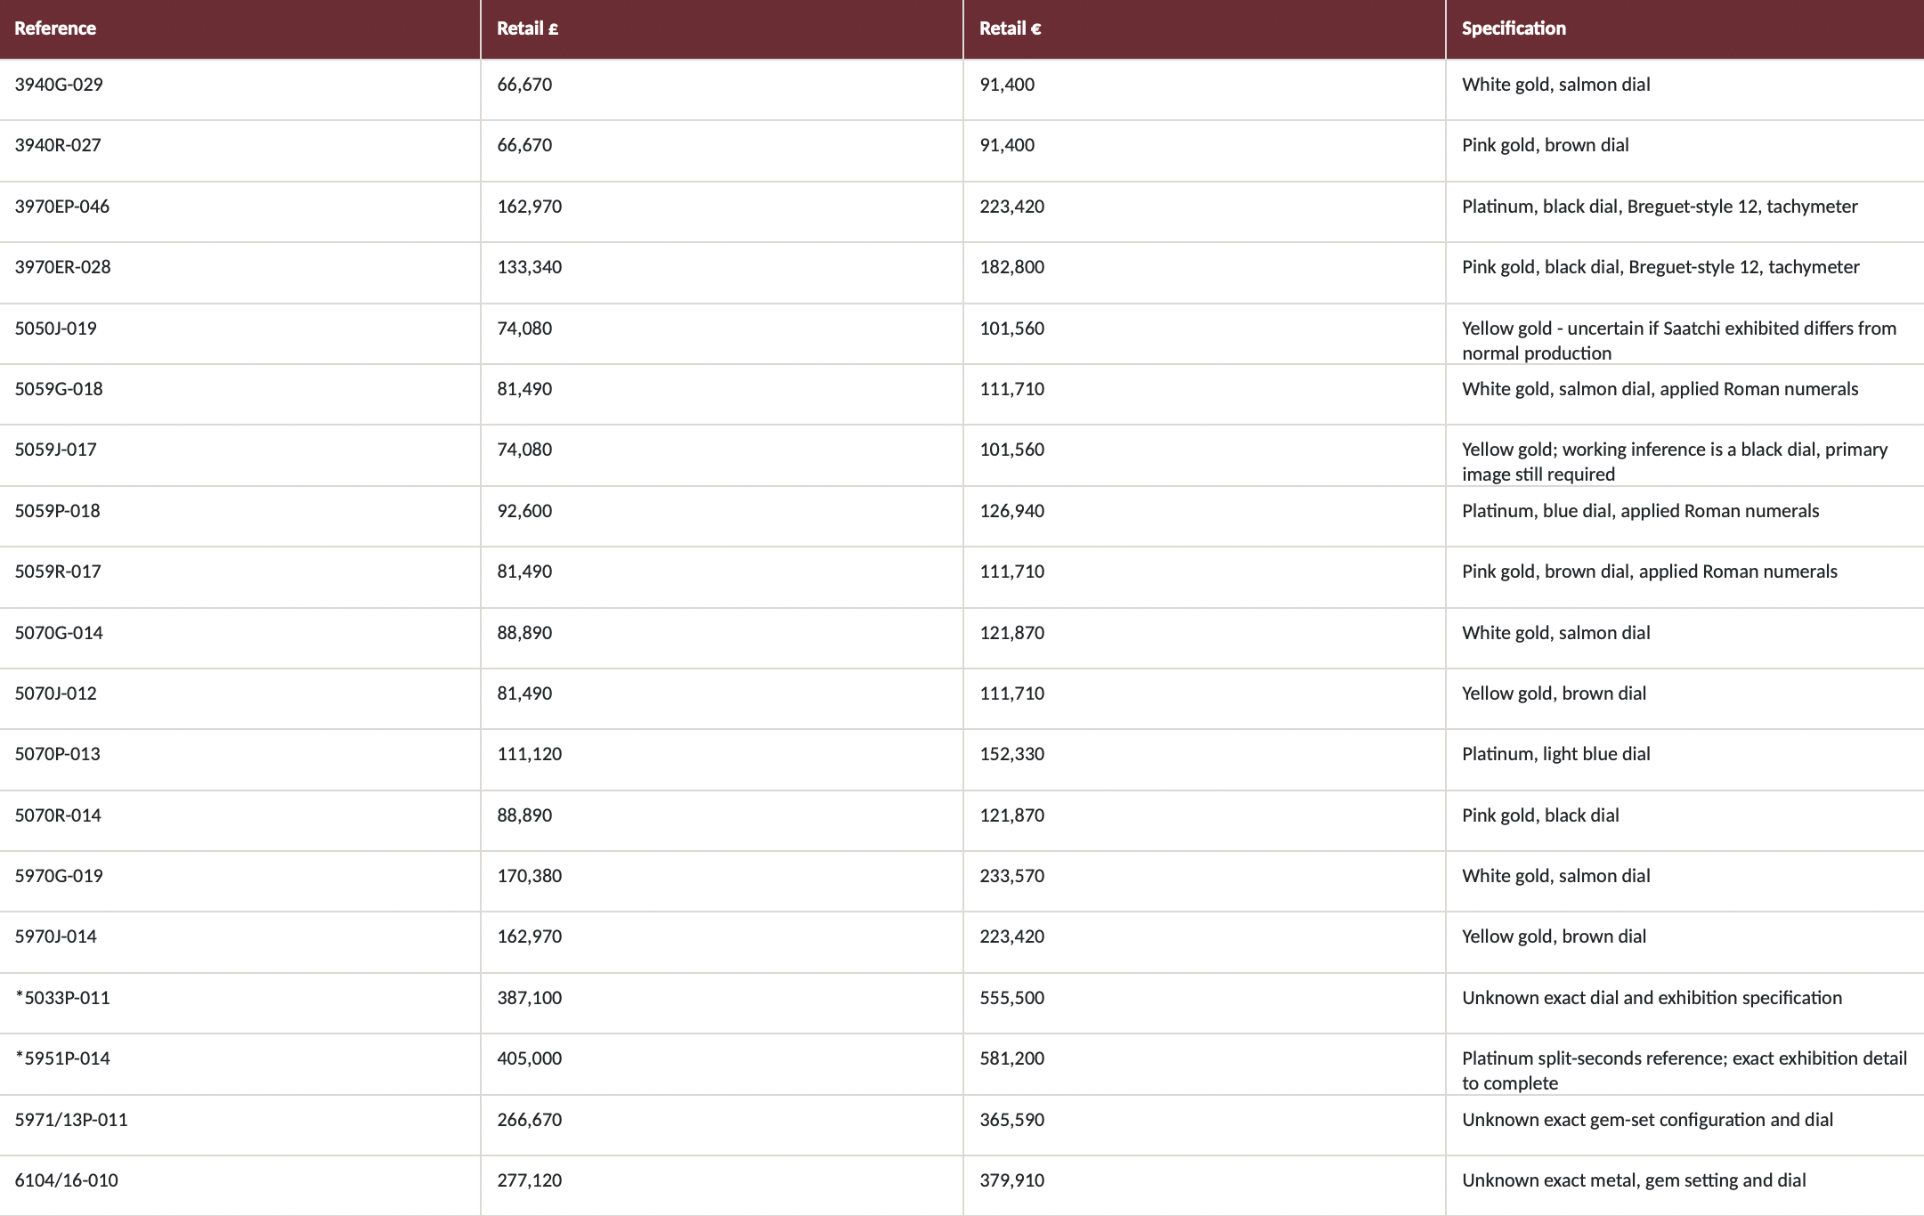Click the Retail € column header

[x=1205, y=29]
